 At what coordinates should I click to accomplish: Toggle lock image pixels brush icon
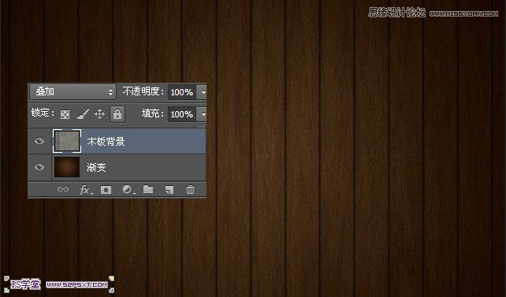coord(83,113)
